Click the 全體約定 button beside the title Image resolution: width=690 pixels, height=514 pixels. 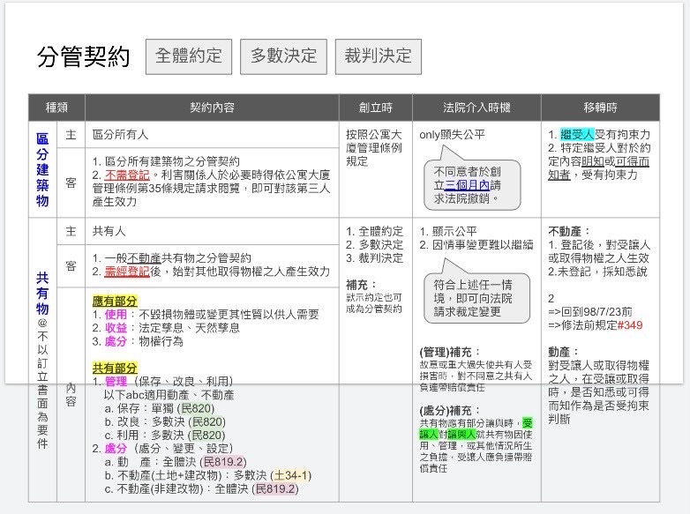(189, 56)
